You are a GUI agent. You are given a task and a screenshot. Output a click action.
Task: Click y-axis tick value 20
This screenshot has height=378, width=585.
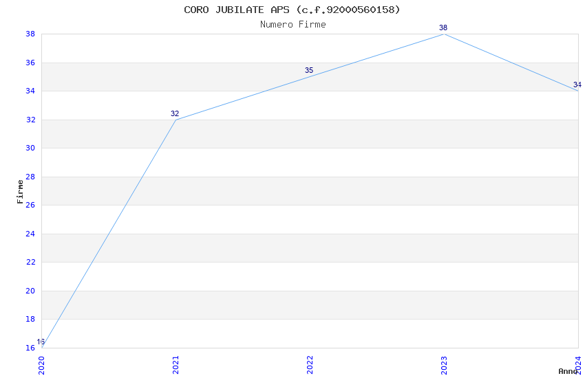pos(30,291)
